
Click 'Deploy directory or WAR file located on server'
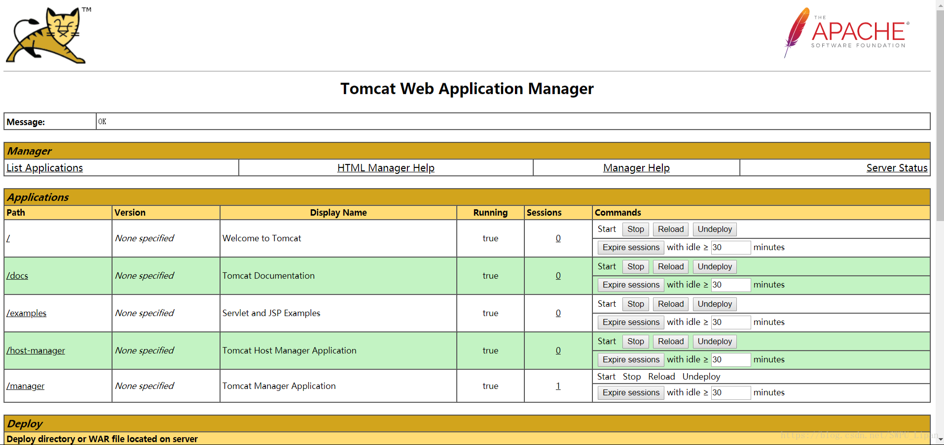pyautogui.click(x=102, y=439)
